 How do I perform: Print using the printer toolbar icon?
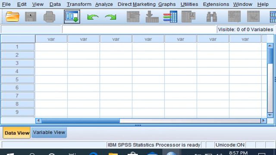click(49, 17)
